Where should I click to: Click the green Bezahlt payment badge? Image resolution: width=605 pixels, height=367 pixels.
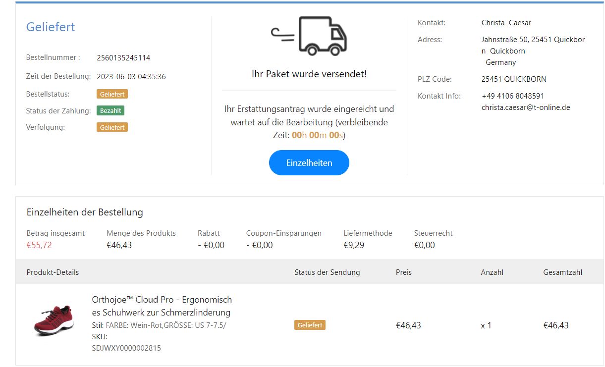(x=110, y=110)
